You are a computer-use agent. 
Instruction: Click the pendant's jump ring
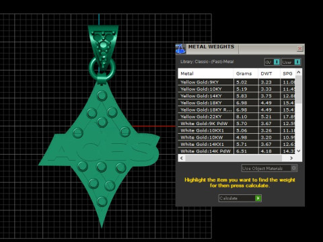[102, 68]
